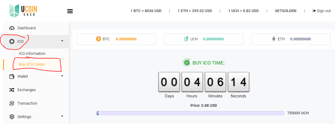Viewport: 335px width, 124px height.
Task: Click the orange Bitcoin icon
Action: click(x=99, y=39)
